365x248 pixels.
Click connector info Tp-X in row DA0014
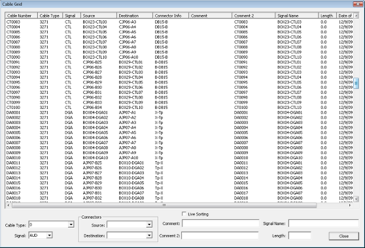click(x=159, y=178)
